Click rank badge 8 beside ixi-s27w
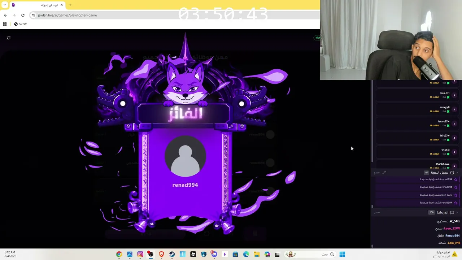The image size is (462, 260). click(454, 138)
